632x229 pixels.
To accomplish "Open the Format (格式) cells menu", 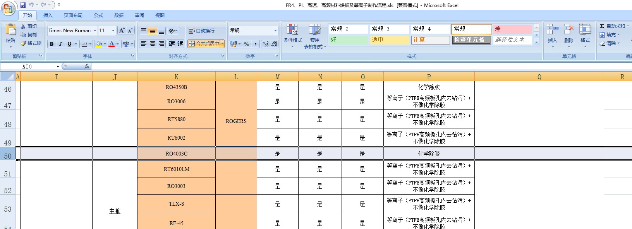I will coord(585,35).
